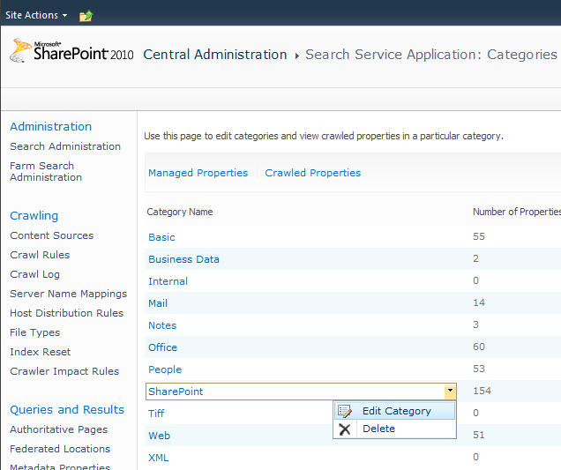Open Federated Locations link
561x470 pixels.
tap(60, 449)
